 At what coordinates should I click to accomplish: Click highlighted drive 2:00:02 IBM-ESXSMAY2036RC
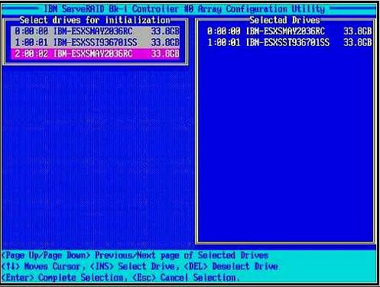click(x=96, y=53)
